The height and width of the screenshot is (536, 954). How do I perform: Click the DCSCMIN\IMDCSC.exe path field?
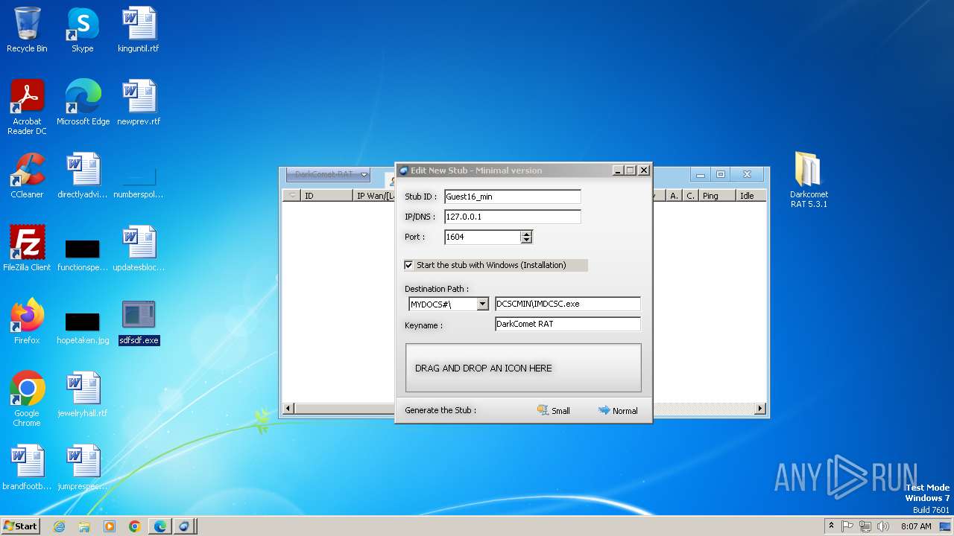click(x=567, y=304)
